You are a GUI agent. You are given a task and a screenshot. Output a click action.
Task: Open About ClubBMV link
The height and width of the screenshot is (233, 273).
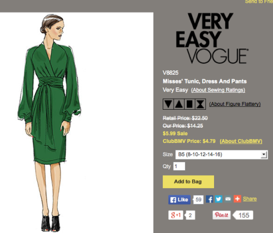tap(241, 141)
